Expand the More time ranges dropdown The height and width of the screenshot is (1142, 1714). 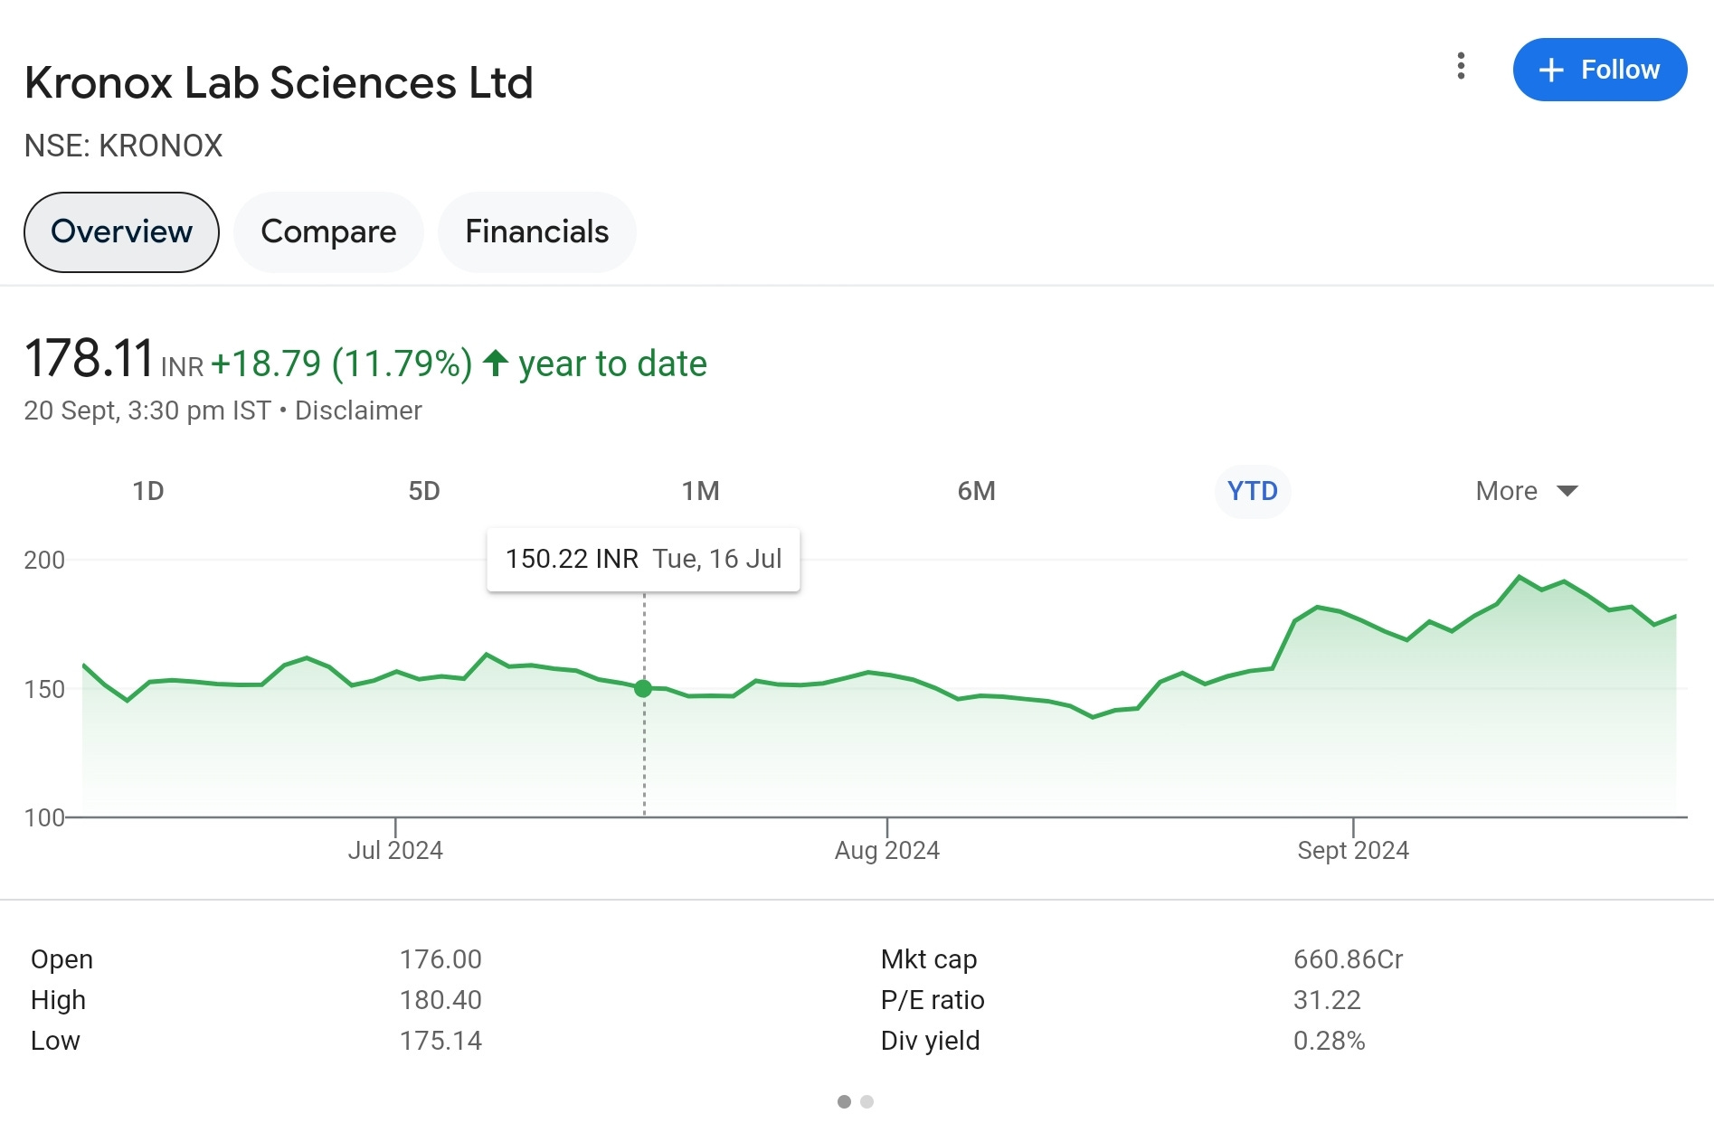click(x=1527, y=491)
